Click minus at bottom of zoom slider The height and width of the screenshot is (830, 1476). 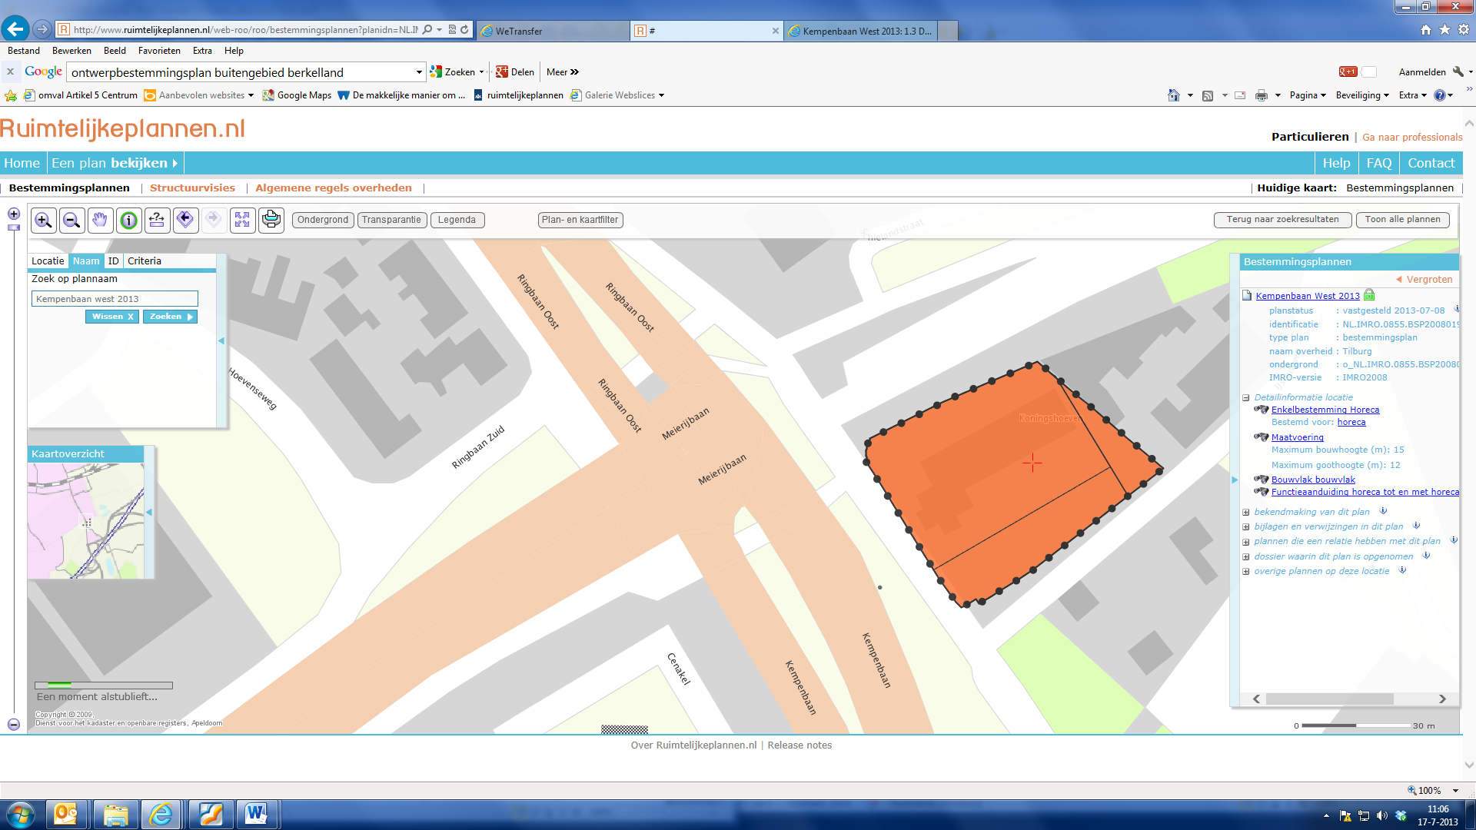pyautogui.click(x=14, y=724)
